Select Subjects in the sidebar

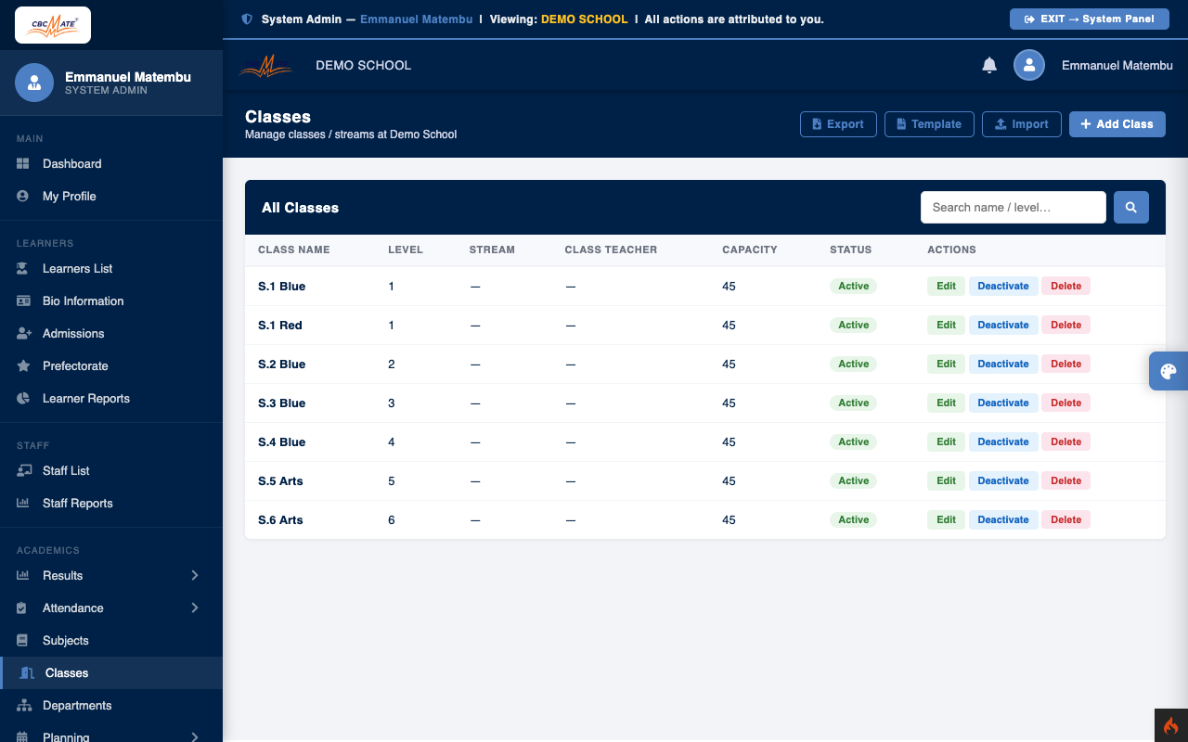click(x=111, y=641)
